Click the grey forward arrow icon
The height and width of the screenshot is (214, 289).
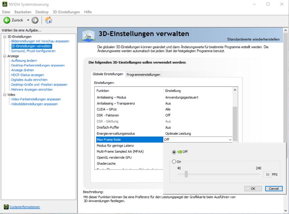click(x=35, y=20)
